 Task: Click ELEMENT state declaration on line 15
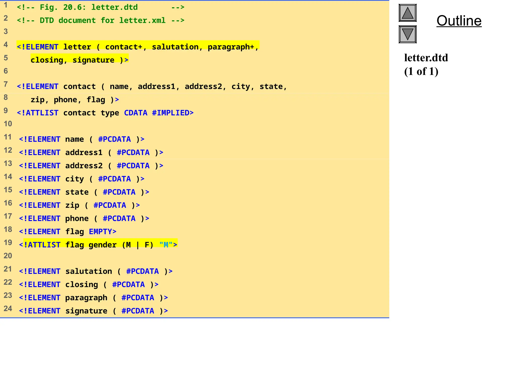[84, 192]
